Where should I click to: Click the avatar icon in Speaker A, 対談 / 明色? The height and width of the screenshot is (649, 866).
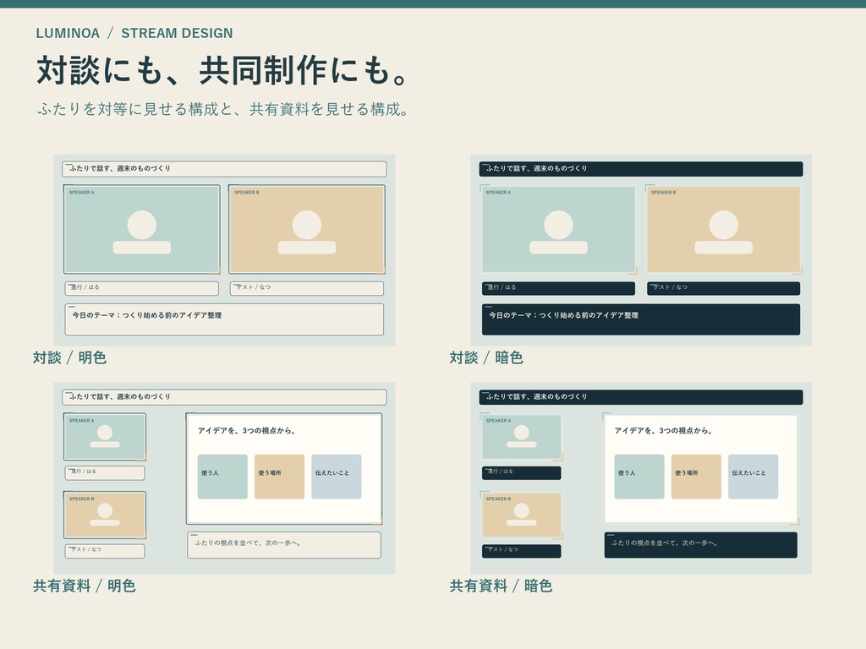point(142,232)
